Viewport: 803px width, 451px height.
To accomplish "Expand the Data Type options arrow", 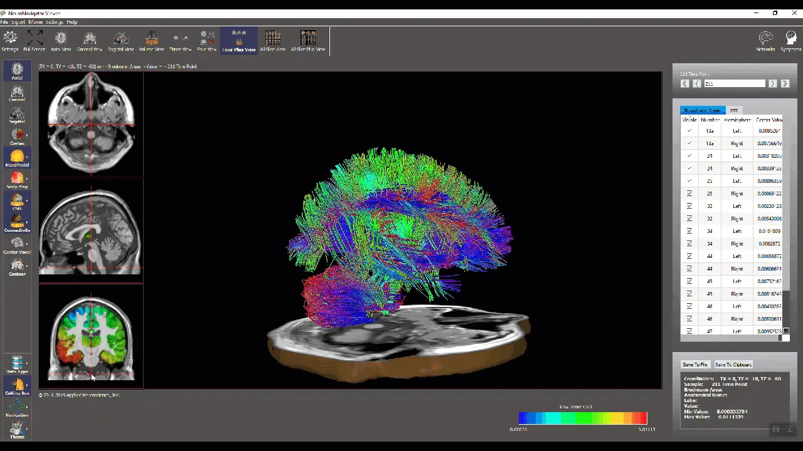I will [27, 363].
